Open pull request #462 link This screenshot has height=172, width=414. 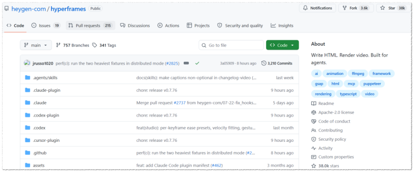(x=217, y=166)
